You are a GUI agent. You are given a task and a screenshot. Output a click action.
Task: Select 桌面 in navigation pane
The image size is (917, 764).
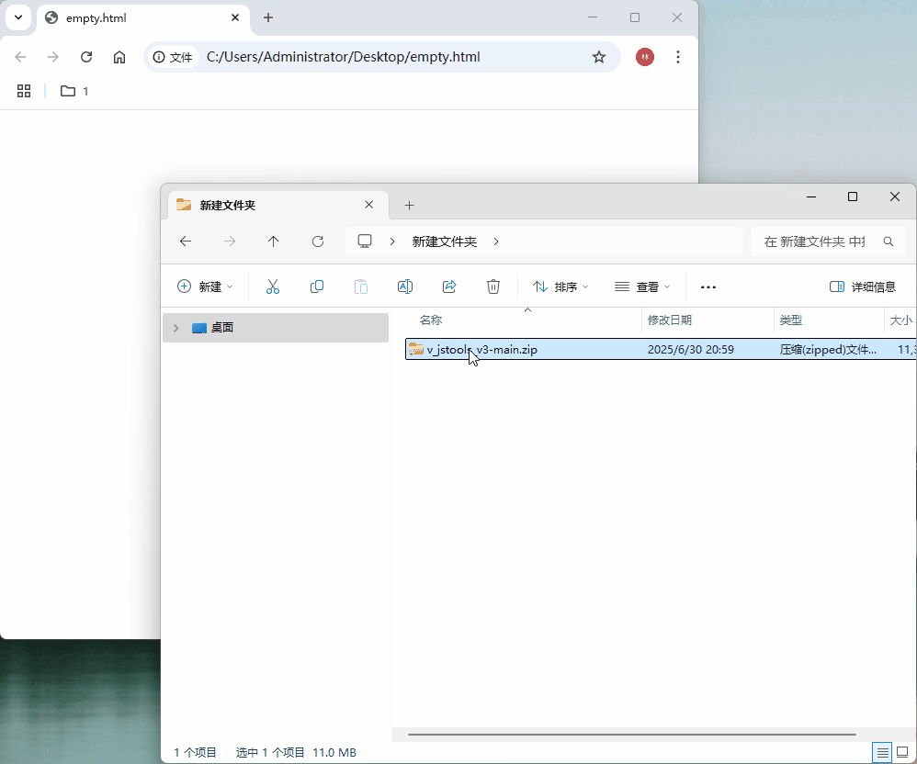276,328
